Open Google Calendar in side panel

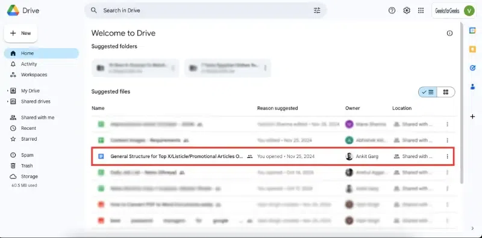tap(472, 31)
